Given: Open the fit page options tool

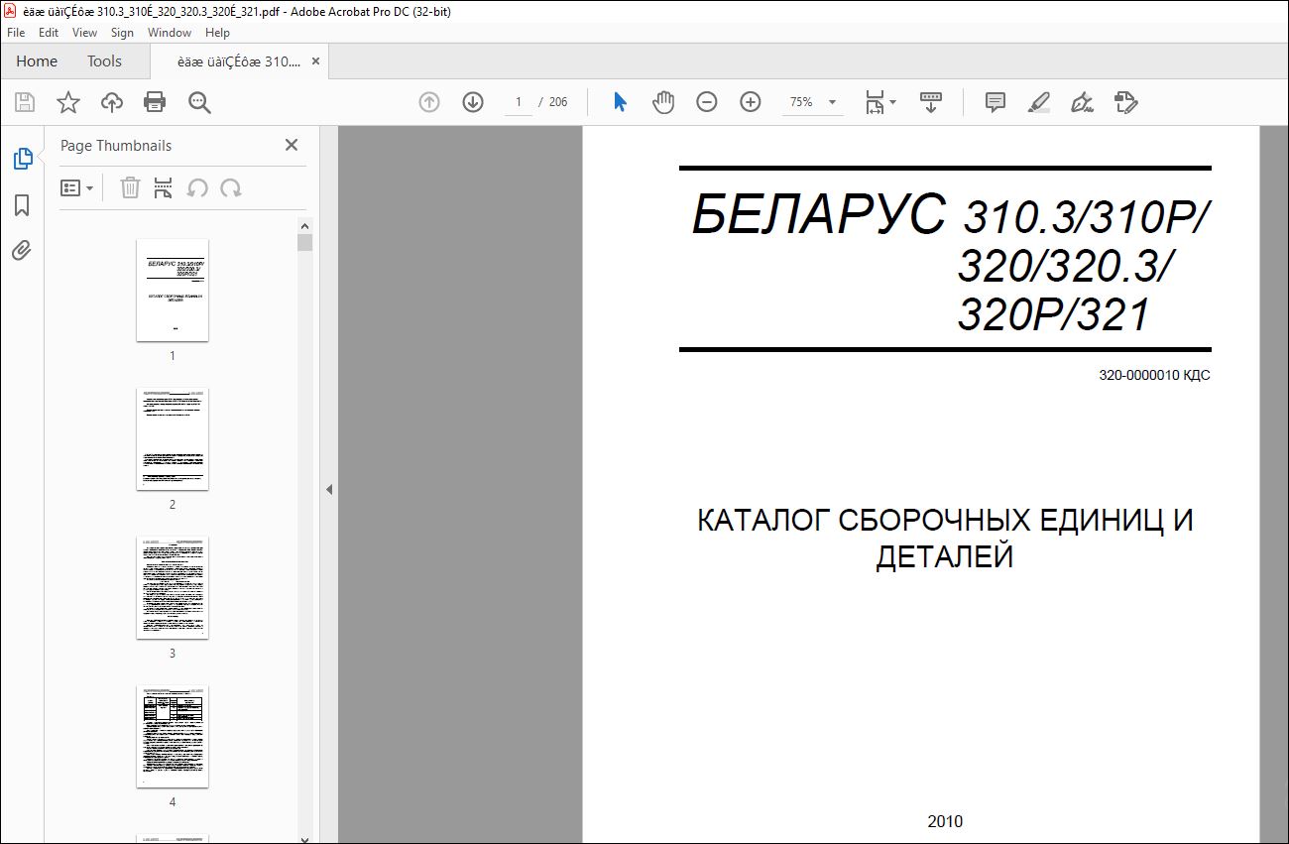Looking at the screenshot, I should click(x=879, y=102).
